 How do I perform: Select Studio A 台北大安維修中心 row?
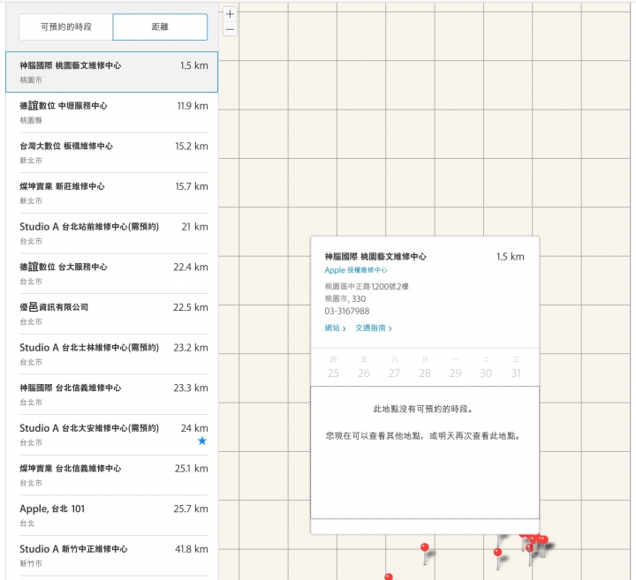(x=114, y=435)
